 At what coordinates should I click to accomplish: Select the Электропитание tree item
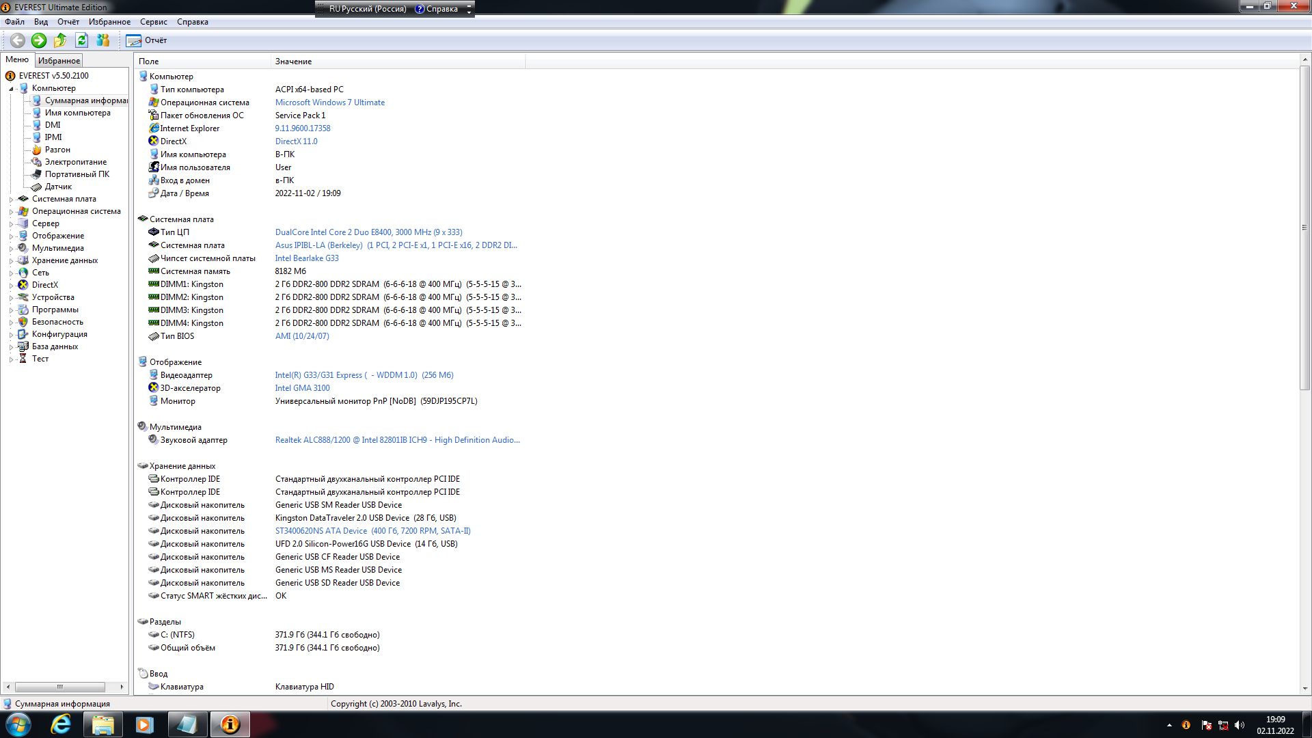coord(76,162)
